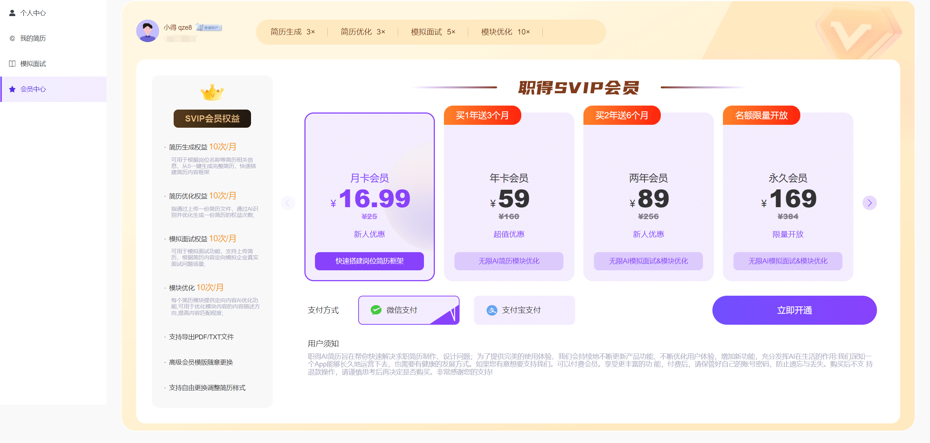Click the right carousel chevron
Image resolution: width=930 pixels, height=443 pixels.
tap(870, 203)
